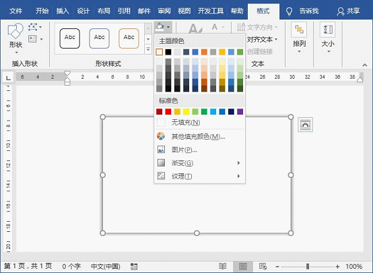This screenshot has height=273, width=373.
Task: Open the Insert (插入) ribbon tab
Action: click(63, 11)
